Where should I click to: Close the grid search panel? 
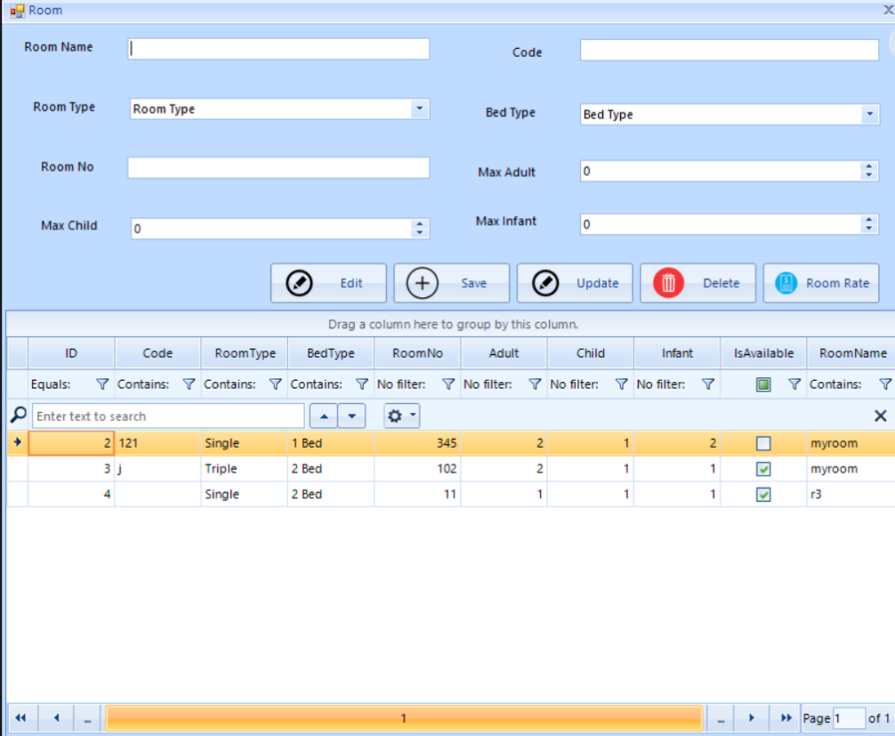[x=880, y=416]
